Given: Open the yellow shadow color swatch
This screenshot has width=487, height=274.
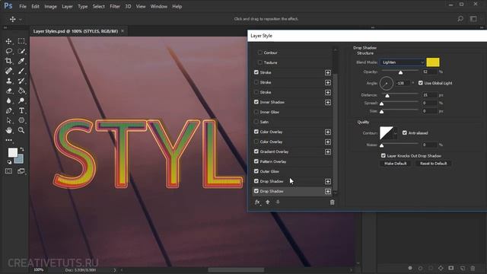Looking at the screenshot, I should [433, 62].
